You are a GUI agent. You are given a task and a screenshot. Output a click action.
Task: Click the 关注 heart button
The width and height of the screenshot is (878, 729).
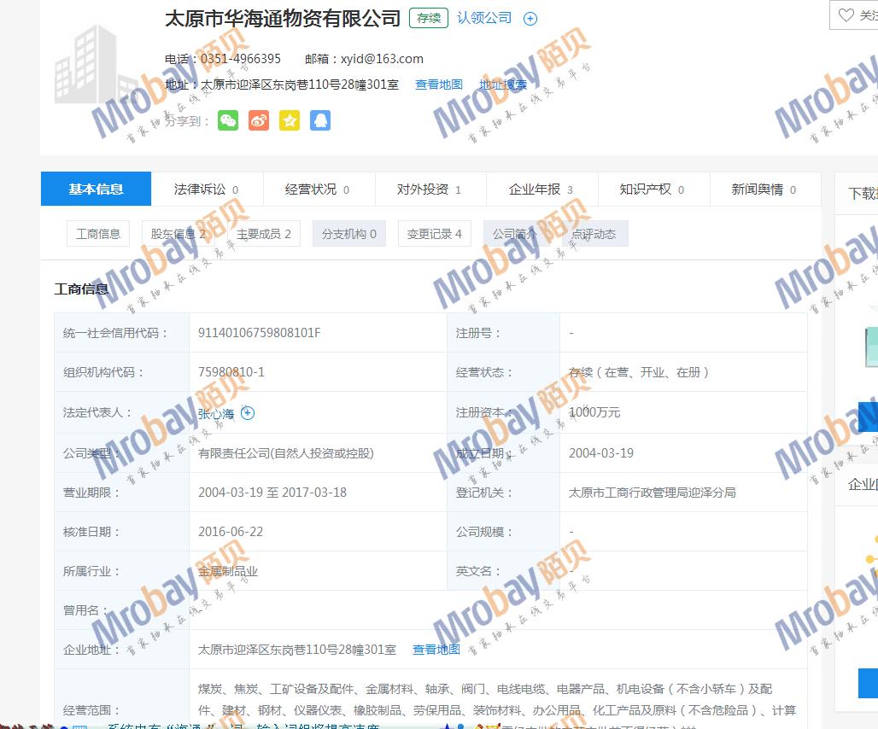coord(857,15)
